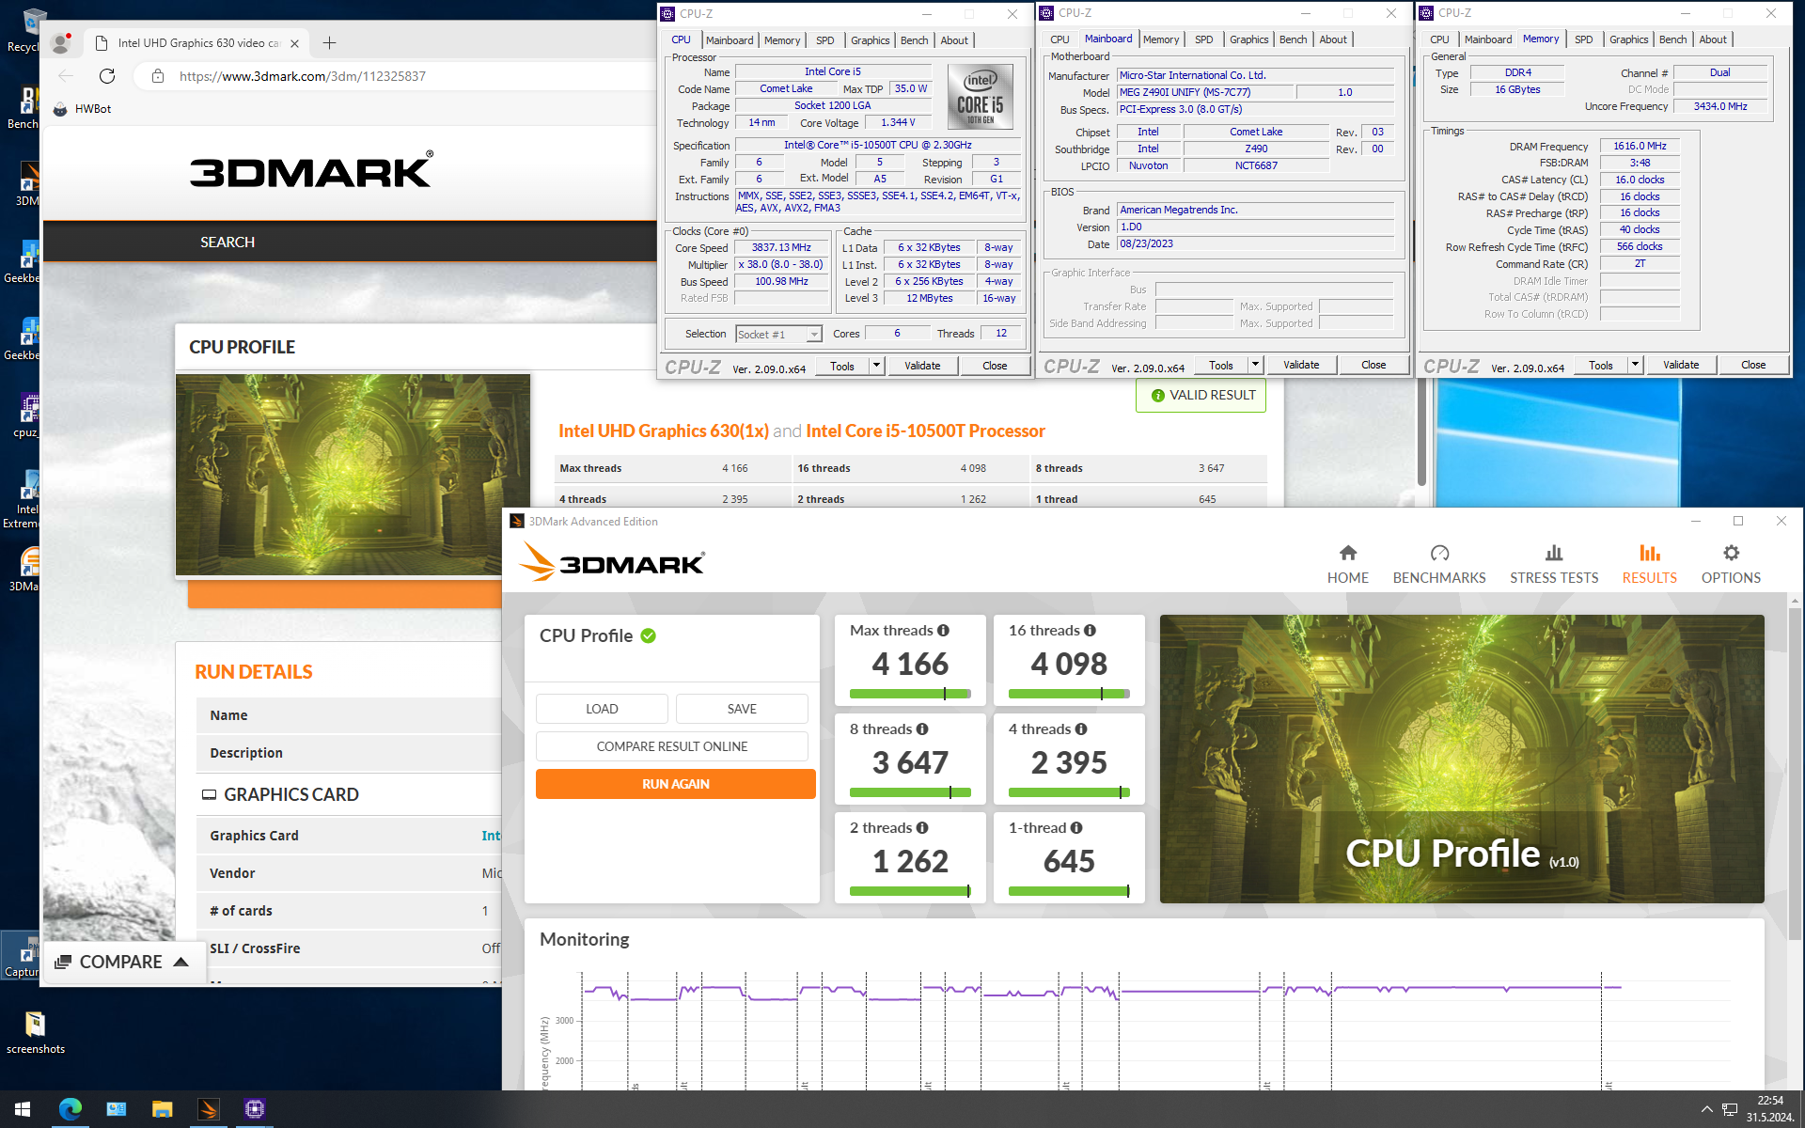This screenshot has width=1805, height=1128.
Task: Click the VALID RESULT badge
Action: click(x=1201, y=396)
